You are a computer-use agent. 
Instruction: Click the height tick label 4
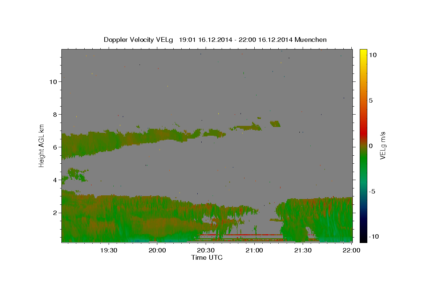[x=56, y=180]
